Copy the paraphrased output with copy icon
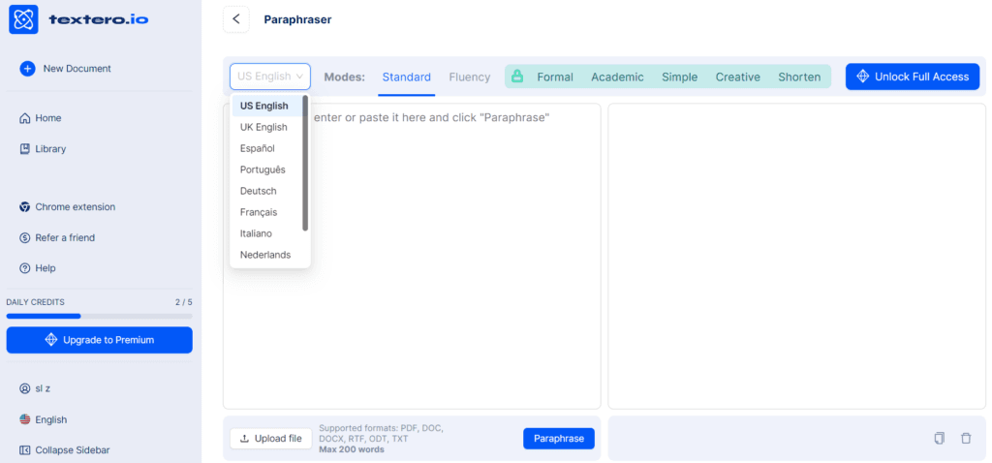 pos(940,439)
